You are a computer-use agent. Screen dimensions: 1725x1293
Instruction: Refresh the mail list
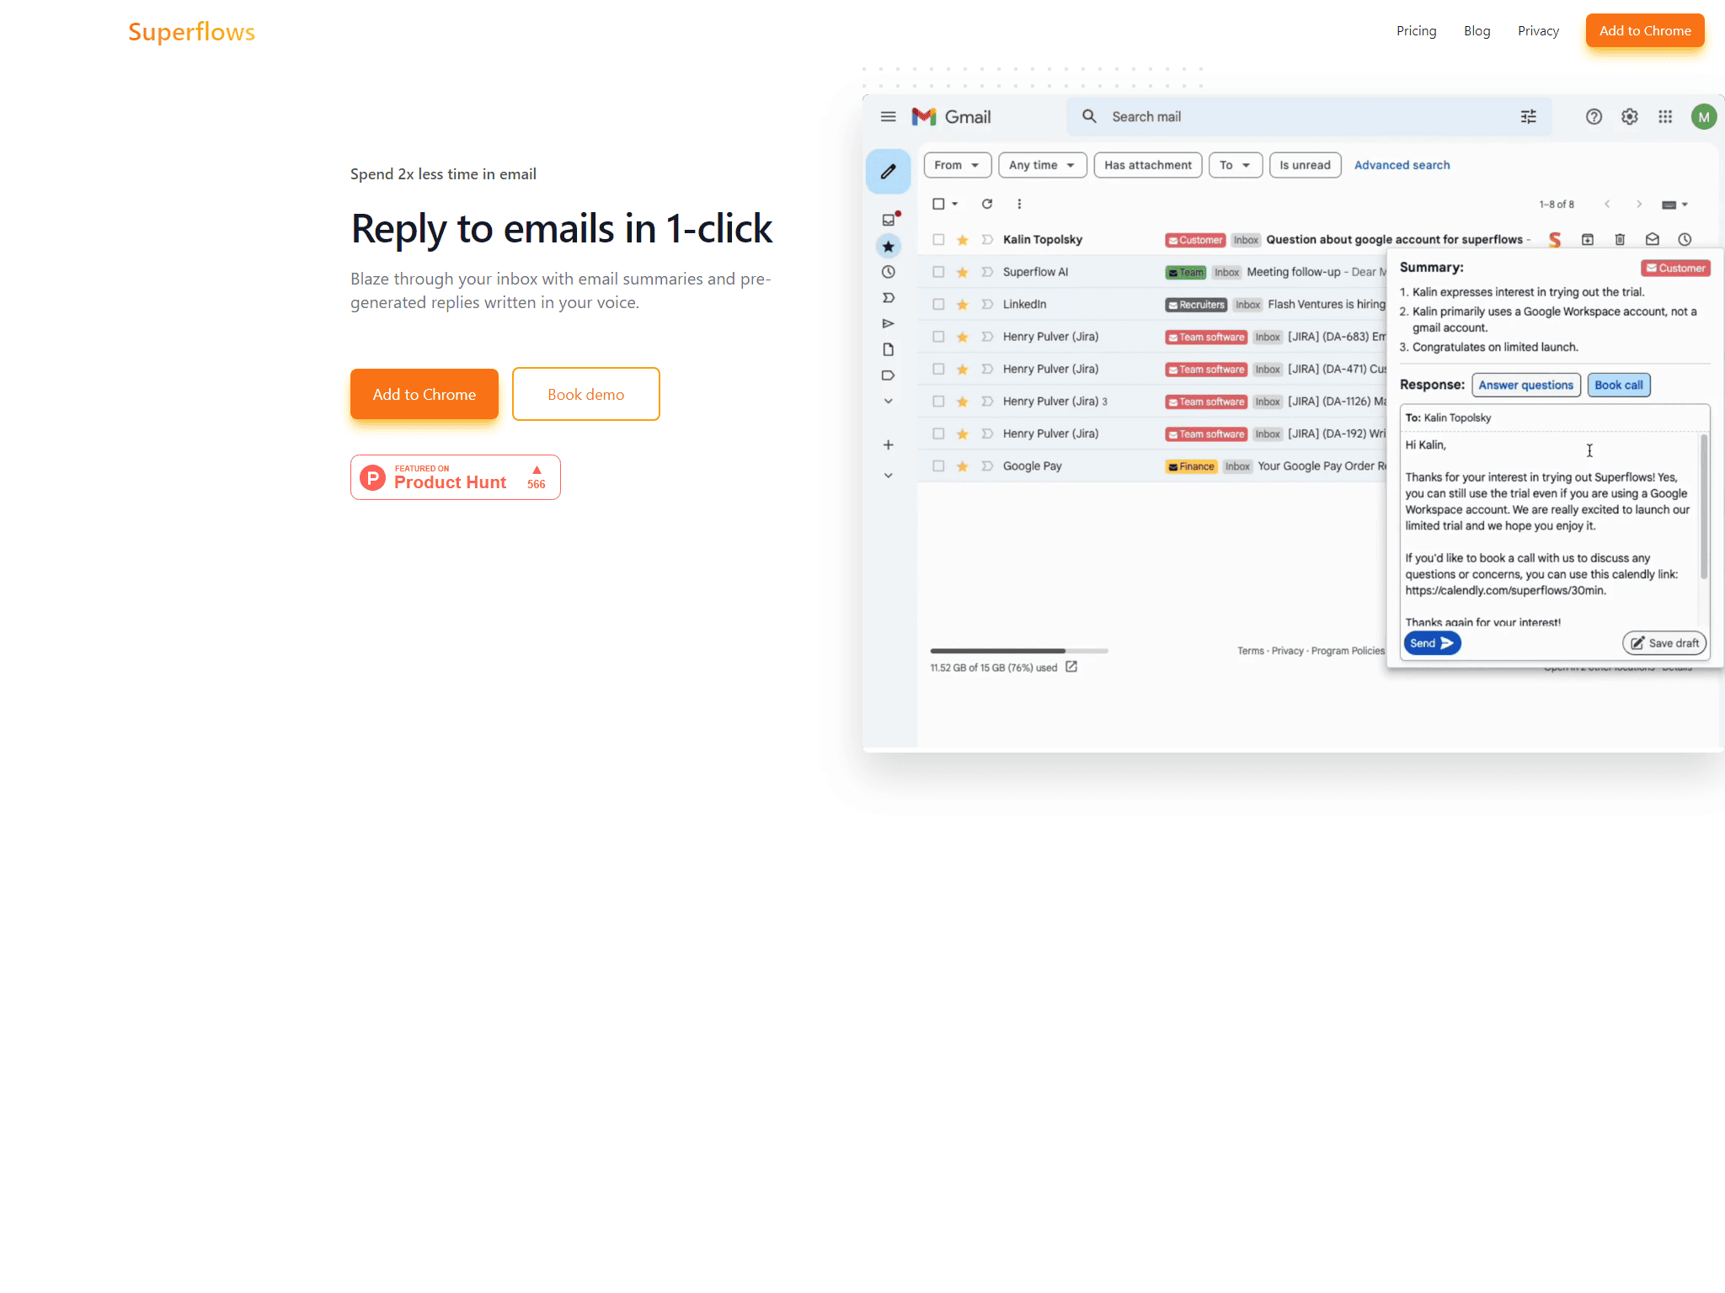[987, 204]
